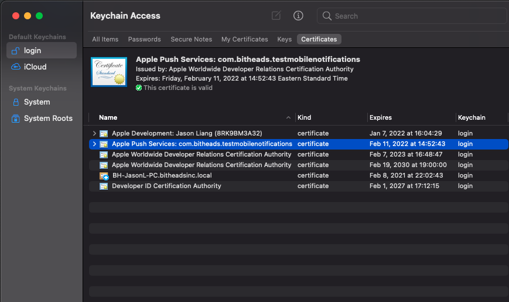
Task: Click the search magnifier icon
Action: pos(327,16)
